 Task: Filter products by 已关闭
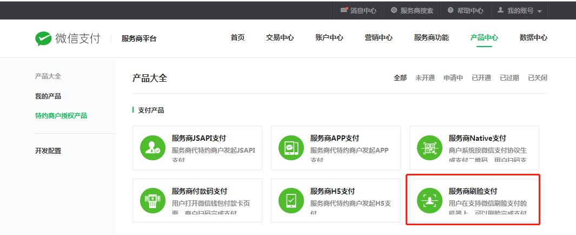538,77
